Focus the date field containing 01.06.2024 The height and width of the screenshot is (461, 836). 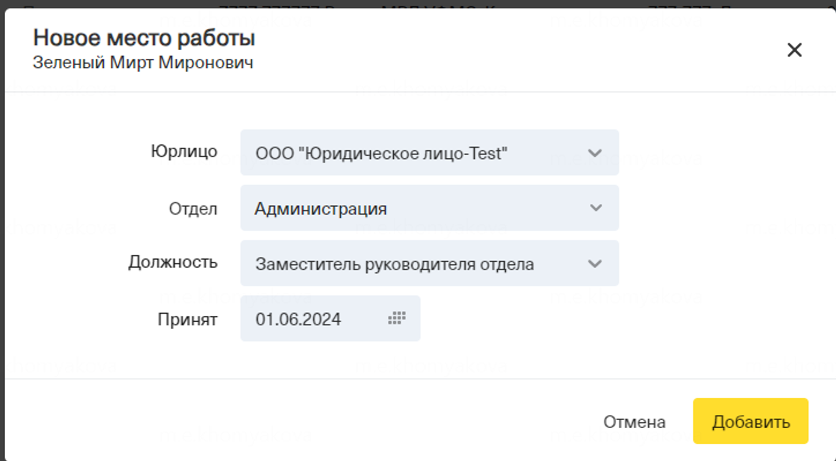[311, 319]
